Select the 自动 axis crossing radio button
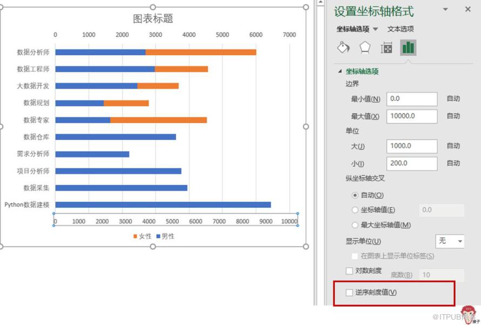 click(355, 195)
